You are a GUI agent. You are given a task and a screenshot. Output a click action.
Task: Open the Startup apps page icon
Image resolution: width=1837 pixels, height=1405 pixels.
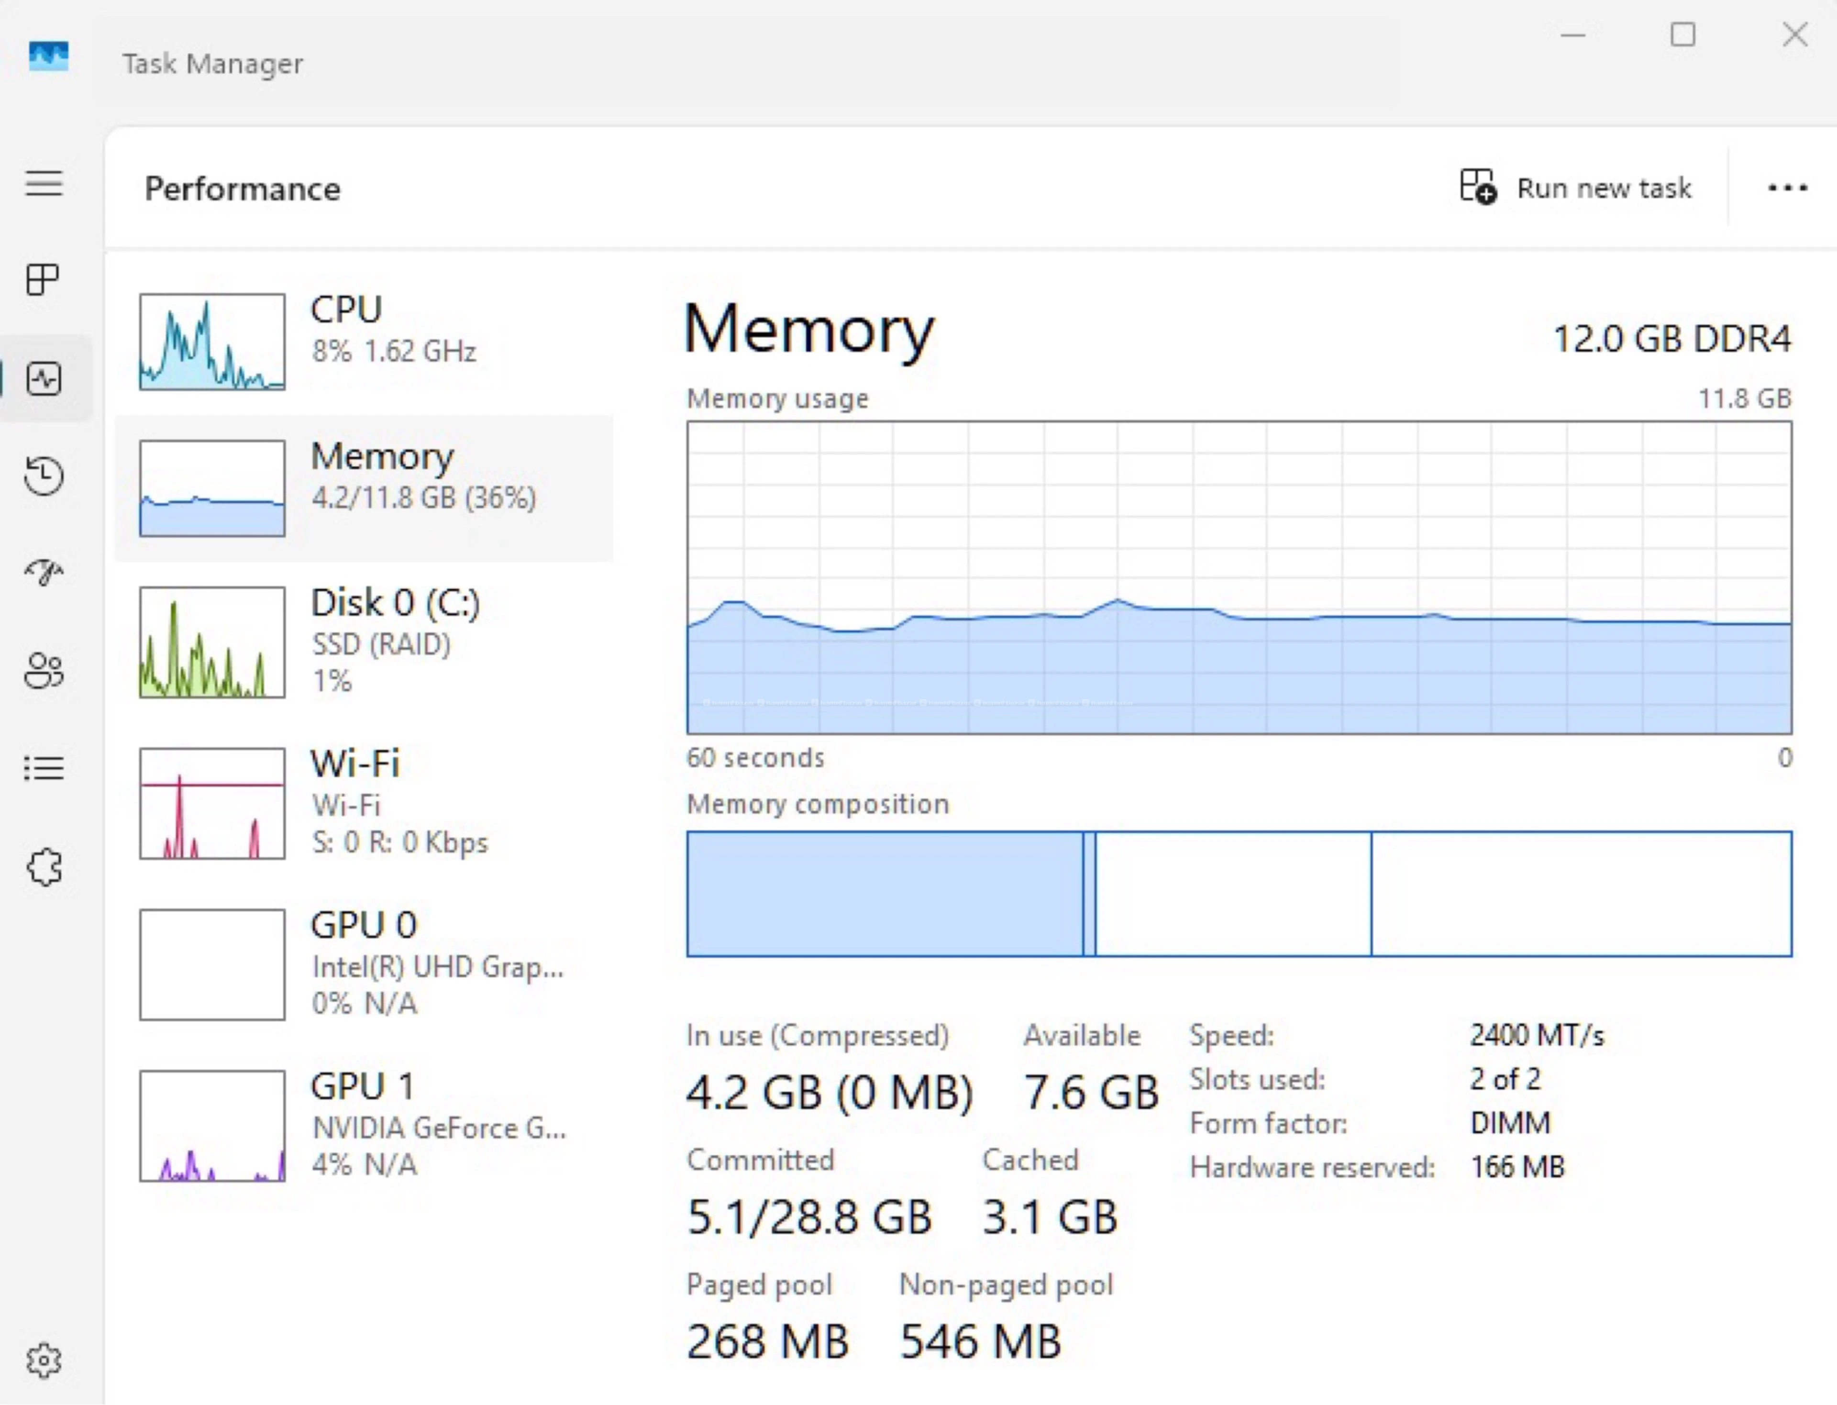[44, 572]
